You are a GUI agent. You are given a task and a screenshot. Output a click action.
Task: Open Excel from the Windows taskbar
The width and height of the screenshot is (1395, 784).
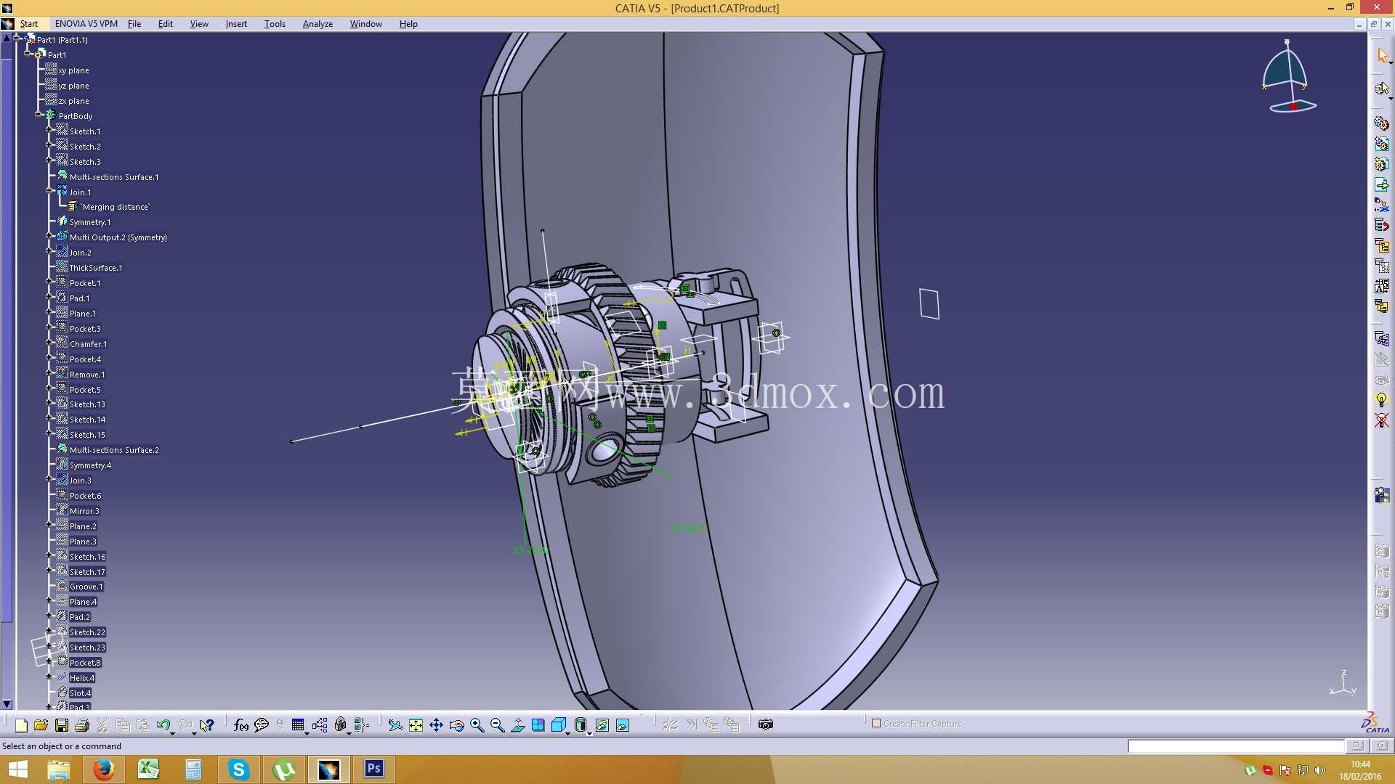[x=148, y=769]
